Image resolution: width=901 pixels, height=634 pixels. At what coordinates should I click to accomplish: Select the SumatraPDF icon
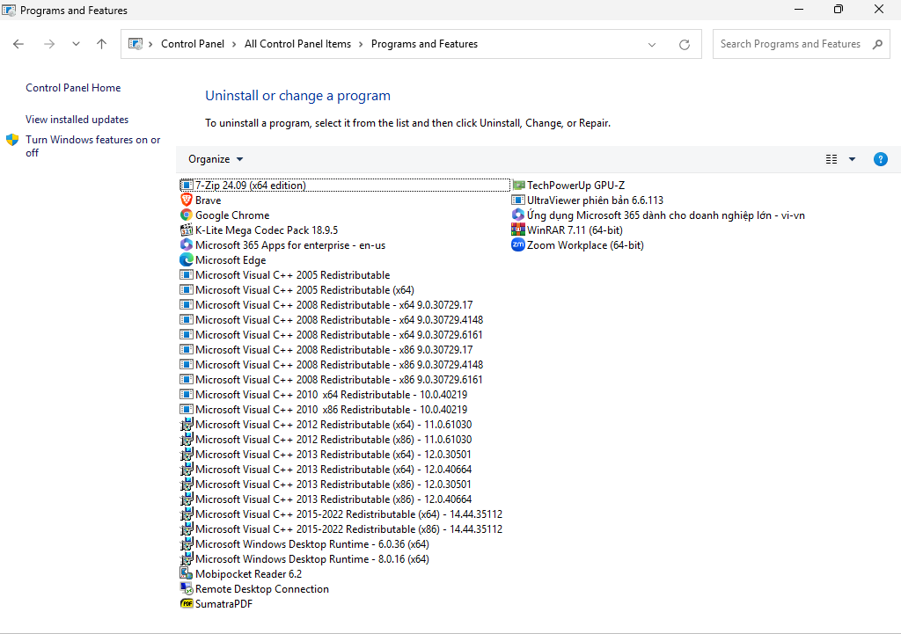[187, 604]
